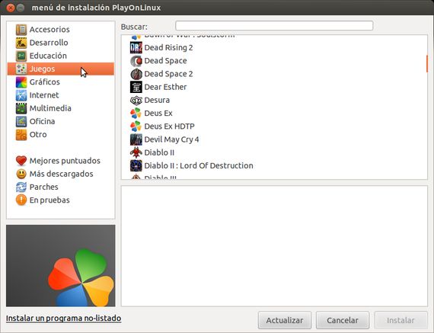
Task: Click the Desarrollo category icon
Action: (x=21, y=43)
